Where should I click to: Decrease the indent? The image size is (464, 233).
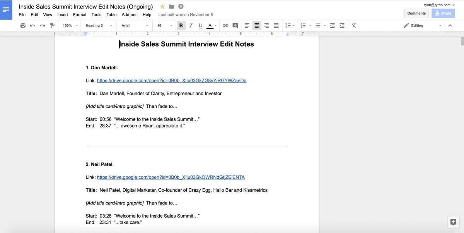332,25
